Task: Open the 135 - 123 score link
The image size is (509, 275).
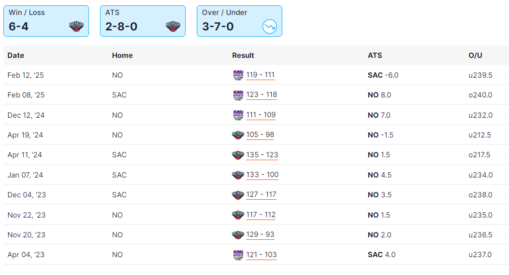Action: (x=262, y=155)
